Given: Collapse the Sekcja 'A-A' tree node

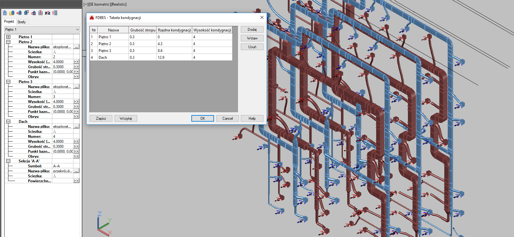Looking at the screenshot, I should tap(8, 161).
